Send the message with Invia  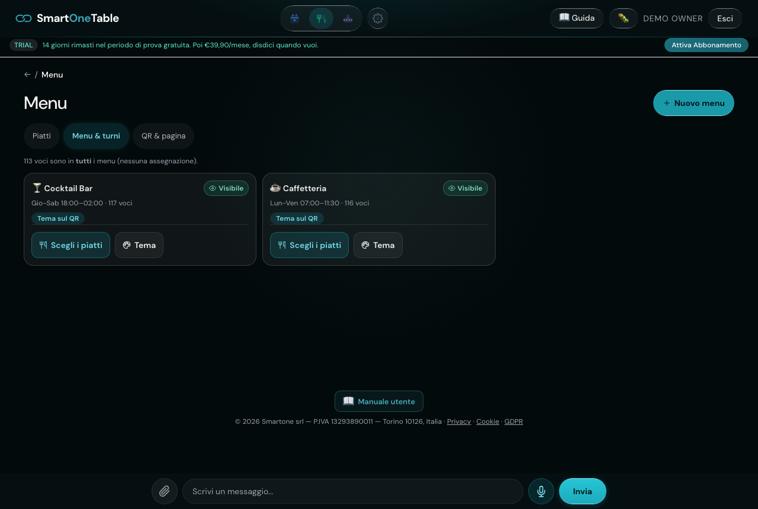[x=583, y=491]
